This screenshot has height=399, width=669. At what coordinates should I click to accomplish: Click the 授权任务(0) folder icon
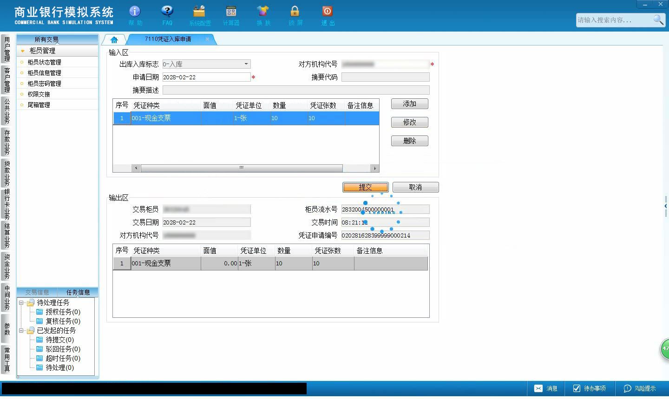[x=39, y=312]
